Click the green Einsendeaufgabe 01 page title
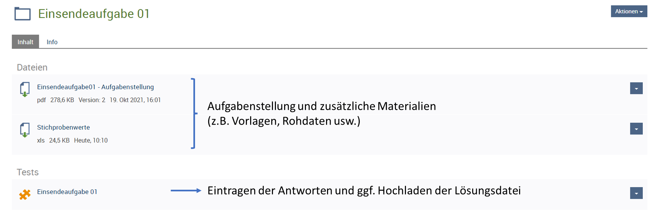The width and height of the screenshot is (660, 218). [x=94, y=14]
